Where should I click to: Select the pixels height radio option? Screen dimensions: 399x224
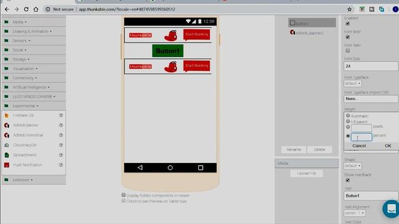pyautogui.click(x=348, y=127)
